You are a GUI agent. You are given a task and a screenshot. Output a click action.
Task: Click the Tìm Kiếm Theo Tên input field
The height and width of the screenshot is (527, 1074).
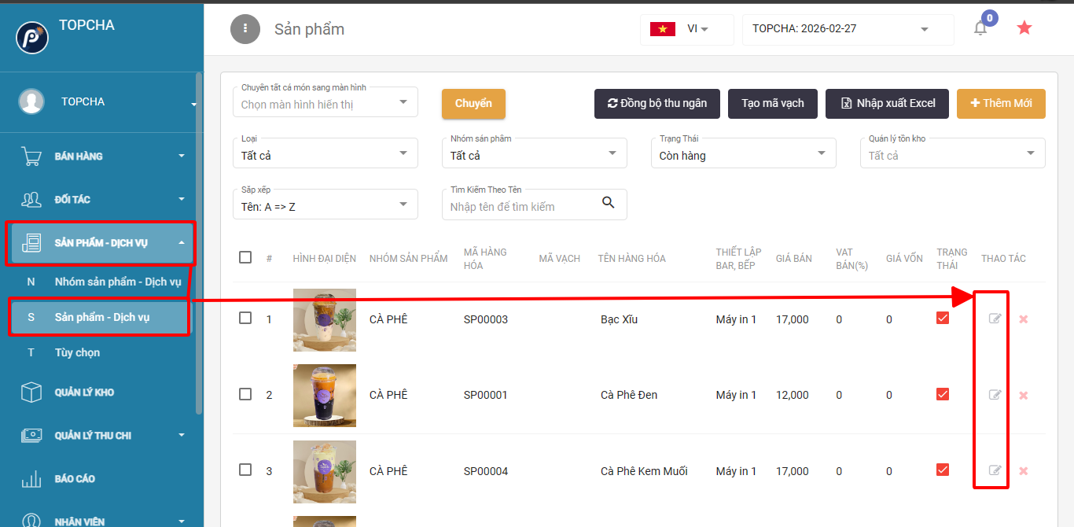coord(519,207)
